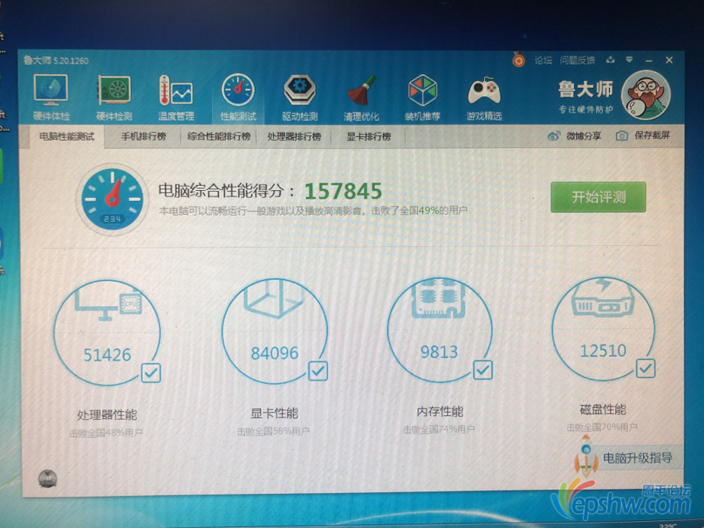Click the 内存性能 label
Screen dimensions: 704x528
(x=440, y=411)
